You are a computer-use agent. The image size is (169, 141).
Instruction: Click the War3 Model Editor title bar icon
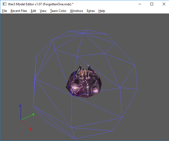click(x=4, y=4)
